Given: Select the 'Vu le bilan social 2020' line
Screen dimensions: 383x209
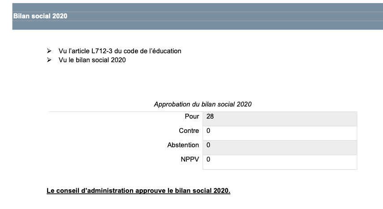Looking at the screenshot, I should pos(92,60).
